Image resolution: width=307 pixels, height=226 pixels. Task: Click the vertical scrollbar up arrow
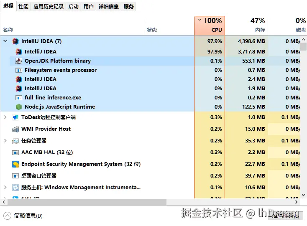click(x=304, y=40)
